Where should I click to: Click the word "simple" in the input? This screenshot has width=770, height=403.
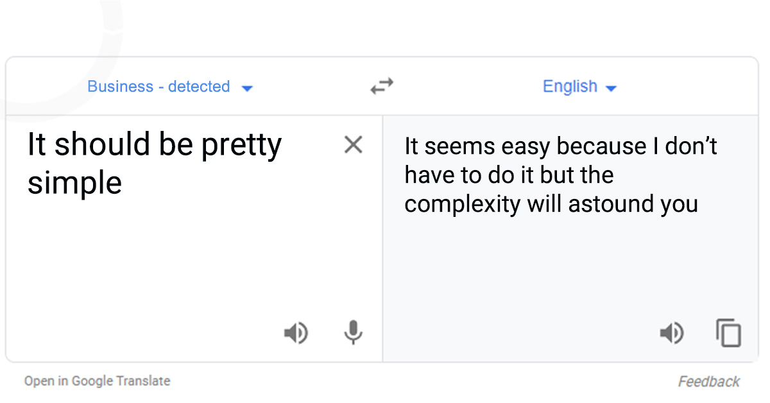click(x=74, y=183)
